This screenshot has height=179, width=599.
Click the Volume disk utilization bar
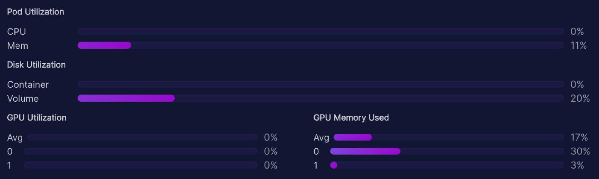pos(321,98)
